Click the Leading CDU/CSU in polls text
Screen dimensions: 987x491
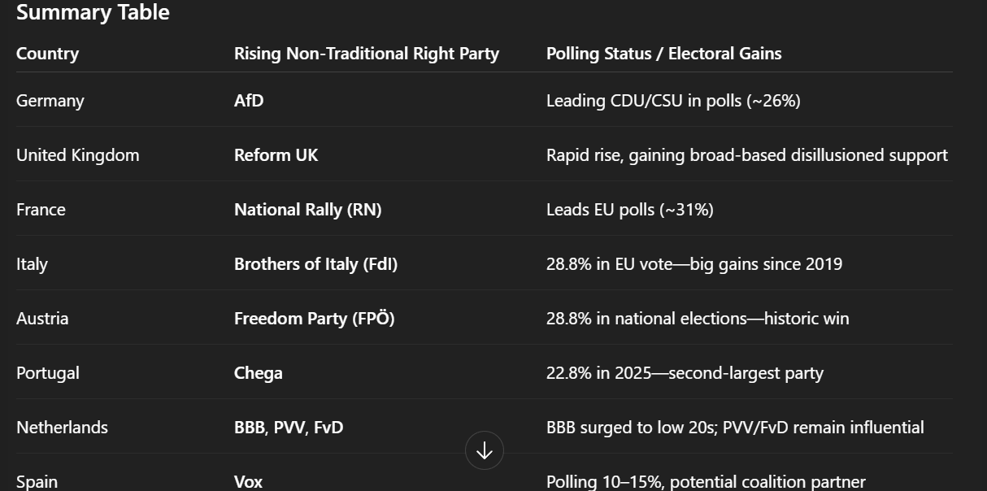(673, 101)
